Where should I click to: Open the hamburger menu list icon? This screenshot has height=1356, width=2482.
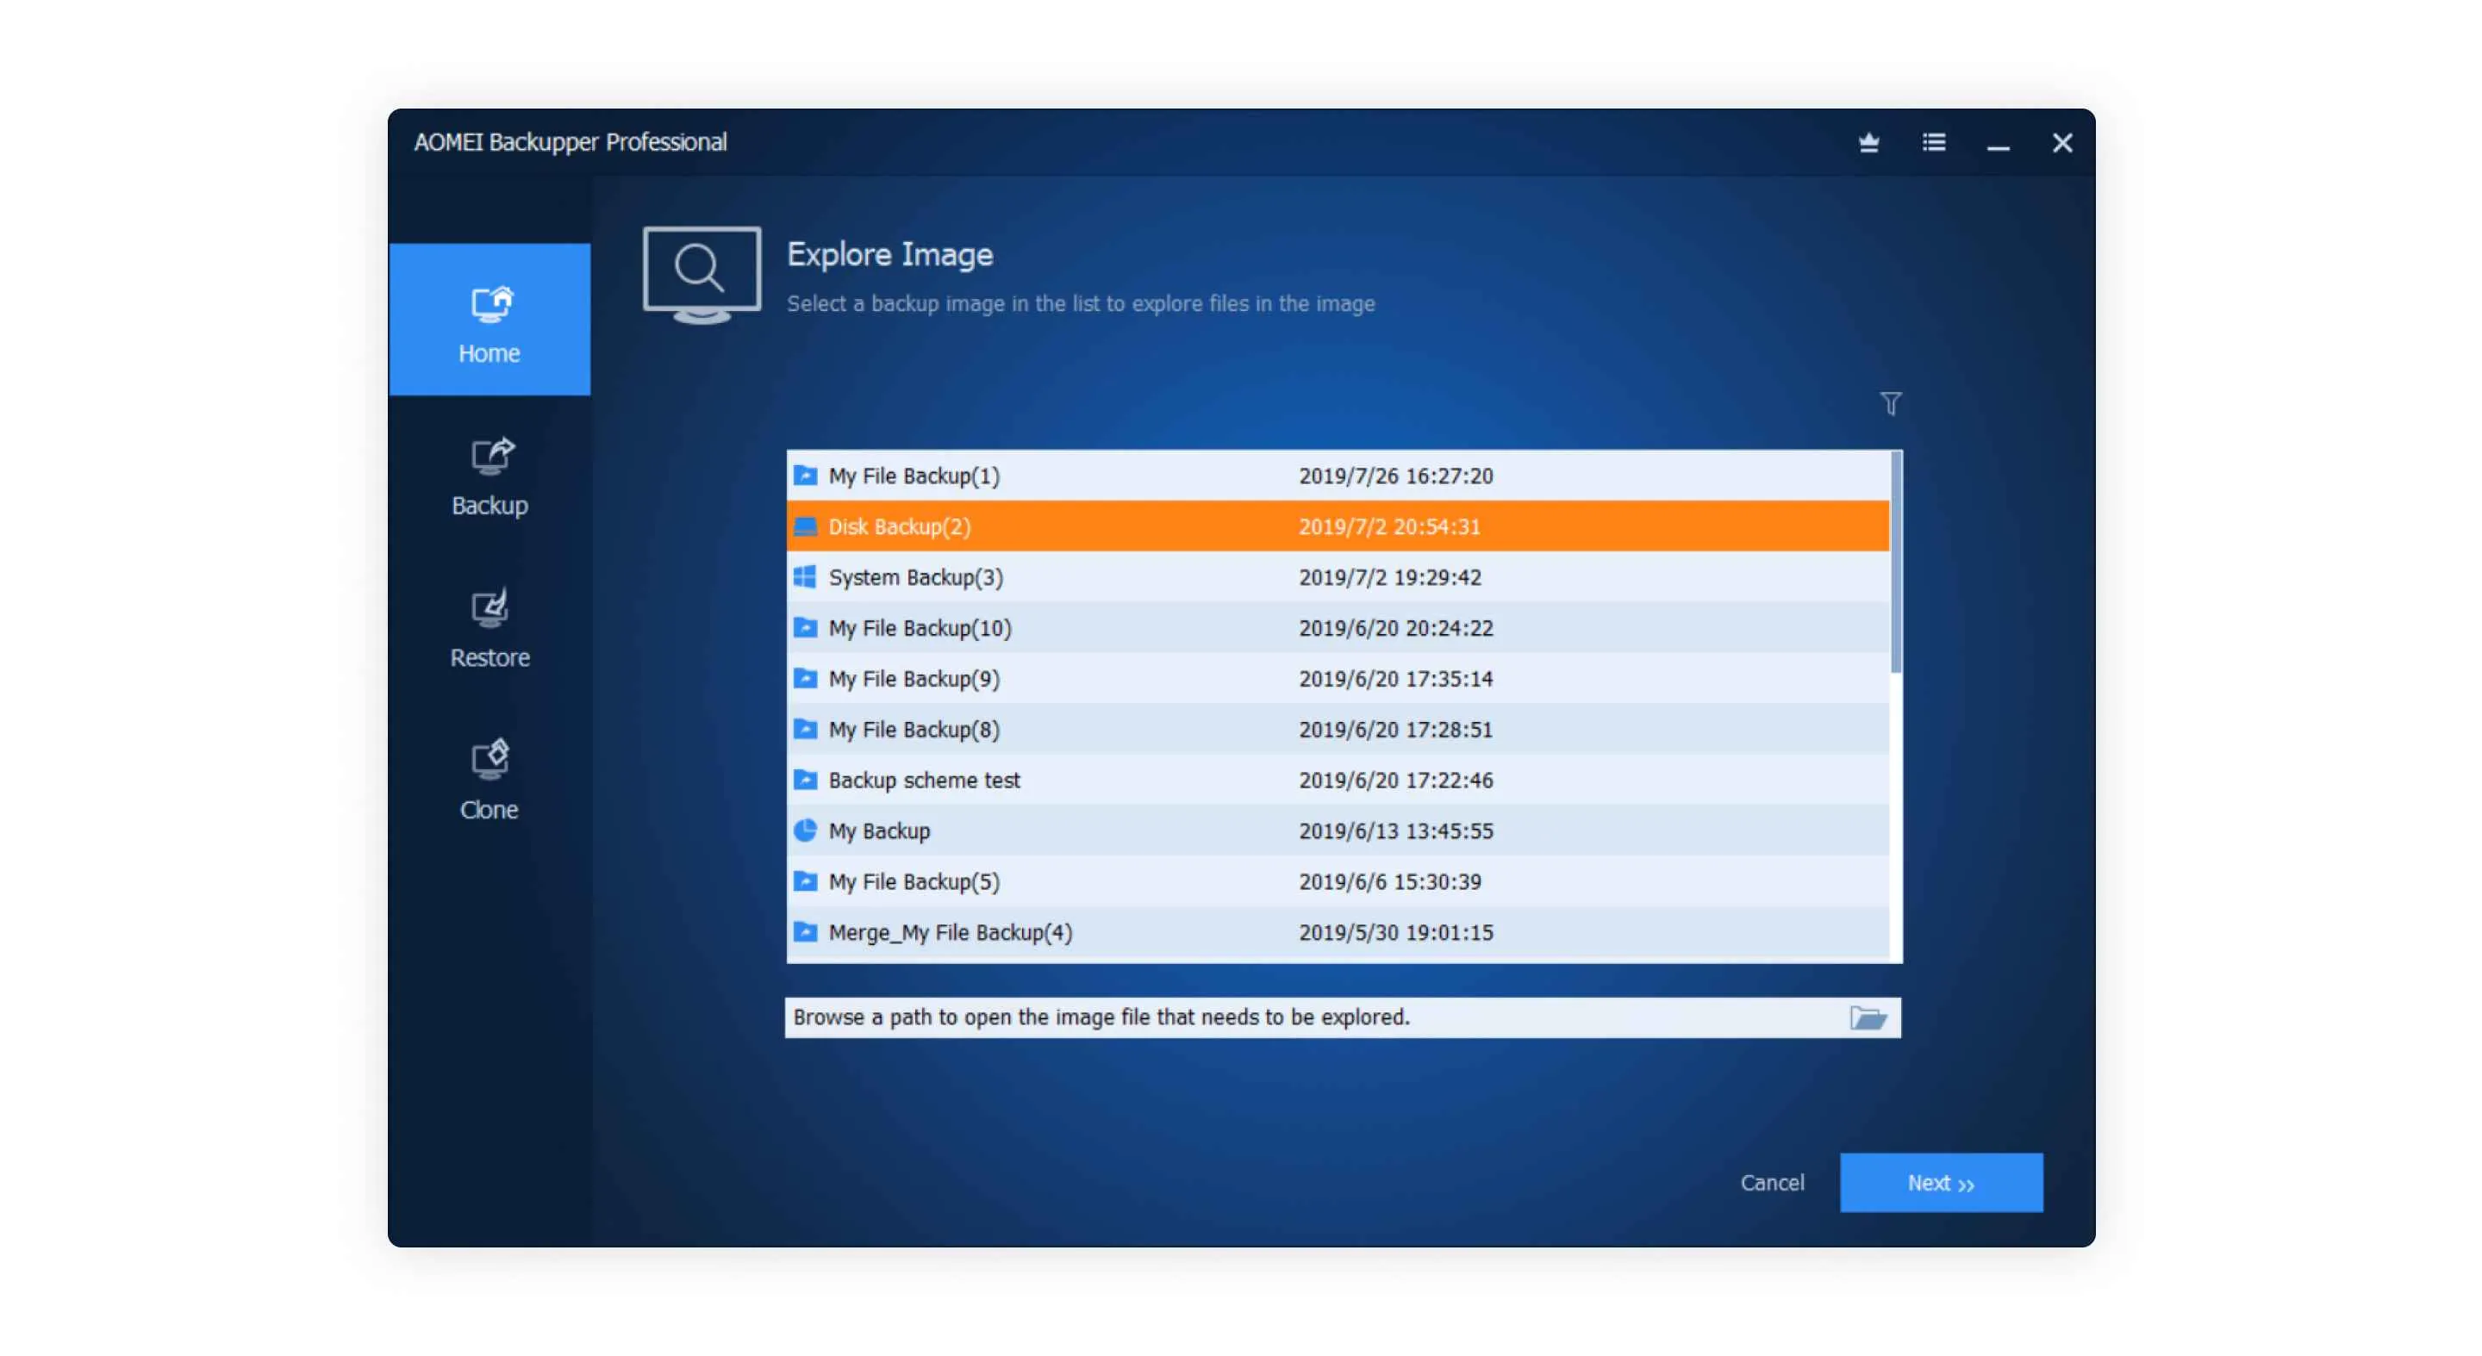tap(1933, 142)
